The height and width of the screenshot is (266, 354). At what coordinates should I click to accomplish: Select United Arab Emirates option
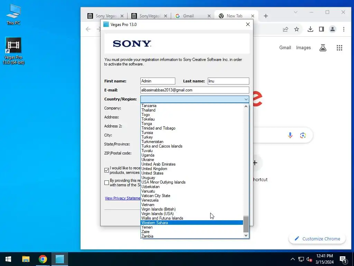point(192,164)
